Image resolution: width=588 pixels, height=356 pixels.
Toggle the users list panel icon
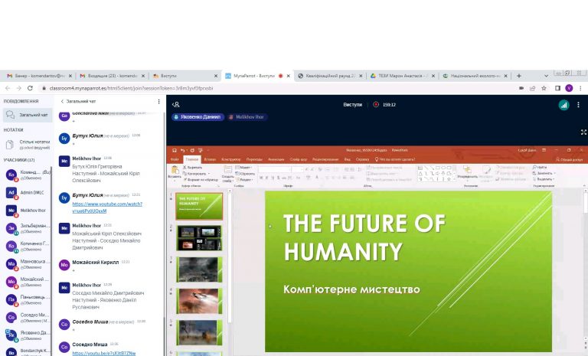(176, 104)
